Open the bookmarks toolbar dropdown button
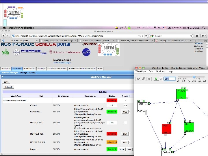This screenshot has width=208, height=156. tap(204, 36)
